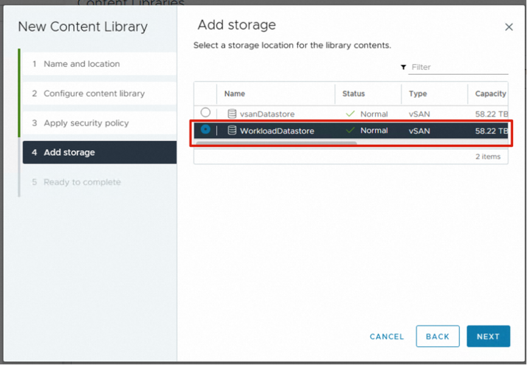The width and height of the screenshot is (527, 365).
Task: Go to step 1 Name and location
Action: [x=82, y=64]
